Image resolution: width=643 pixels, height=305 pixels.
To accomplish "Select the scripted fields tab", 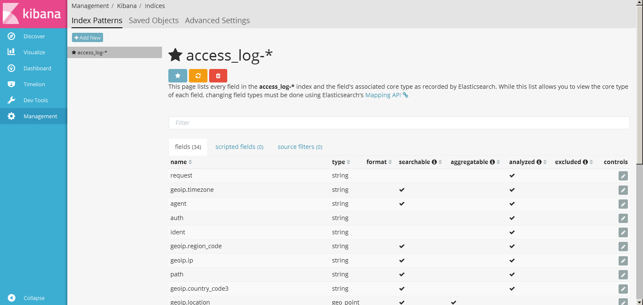I will click(239, 147).
